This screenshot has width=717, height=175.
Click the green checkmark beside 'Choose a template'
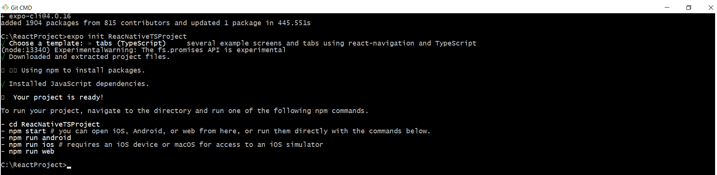point(3,43)
